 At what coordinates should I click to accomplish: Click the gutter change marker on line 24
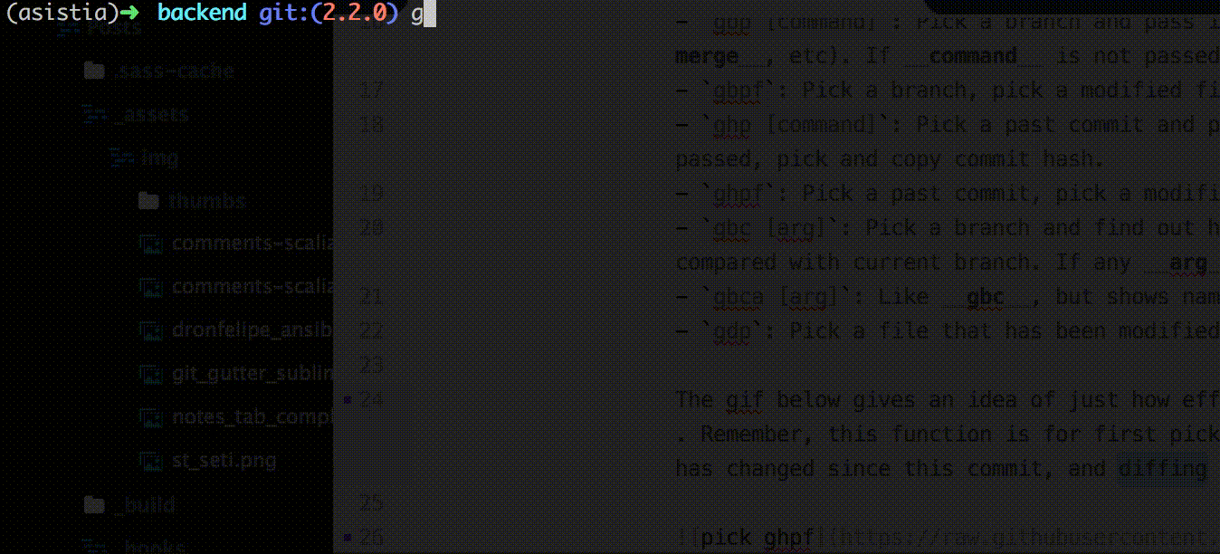pyautogui.click(x=348, y=399)
